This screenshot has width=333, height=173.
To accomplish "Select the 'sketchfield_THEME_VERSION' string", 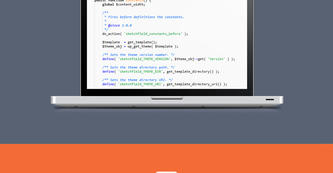I will [x=144, y=59].
